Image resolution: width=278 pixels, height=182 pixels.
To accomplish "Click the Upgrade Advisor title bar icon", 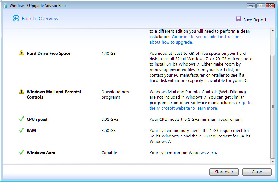I will coord(5,6).
